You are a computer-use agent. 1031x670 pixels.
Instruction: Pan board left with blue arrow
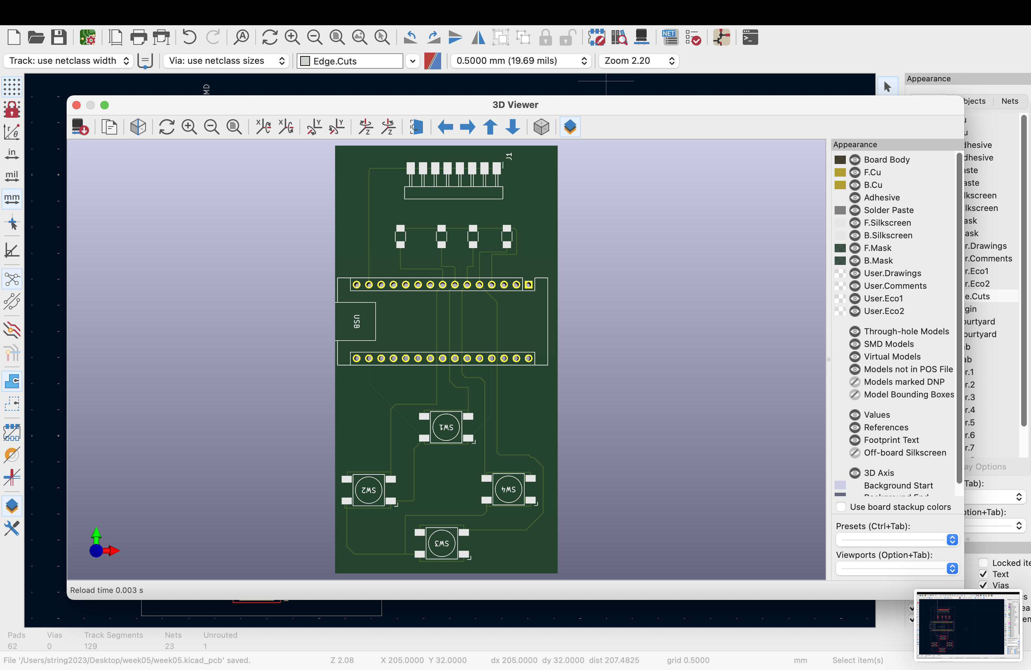point(445,127)
